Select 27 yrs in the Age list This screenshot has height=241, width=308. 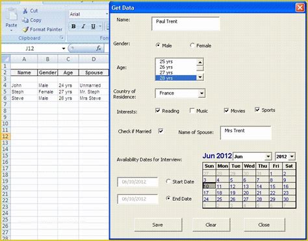click(176, 73)
